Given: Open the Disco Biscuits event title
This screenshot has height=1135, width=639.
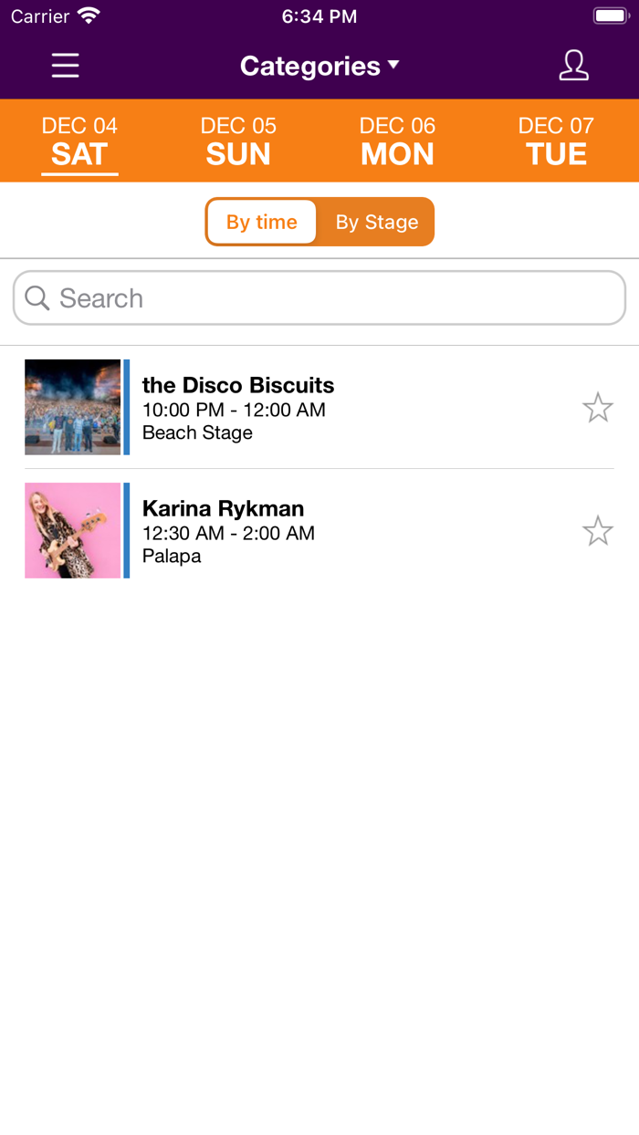Looking at the screenshot, I should pos(238,385).
